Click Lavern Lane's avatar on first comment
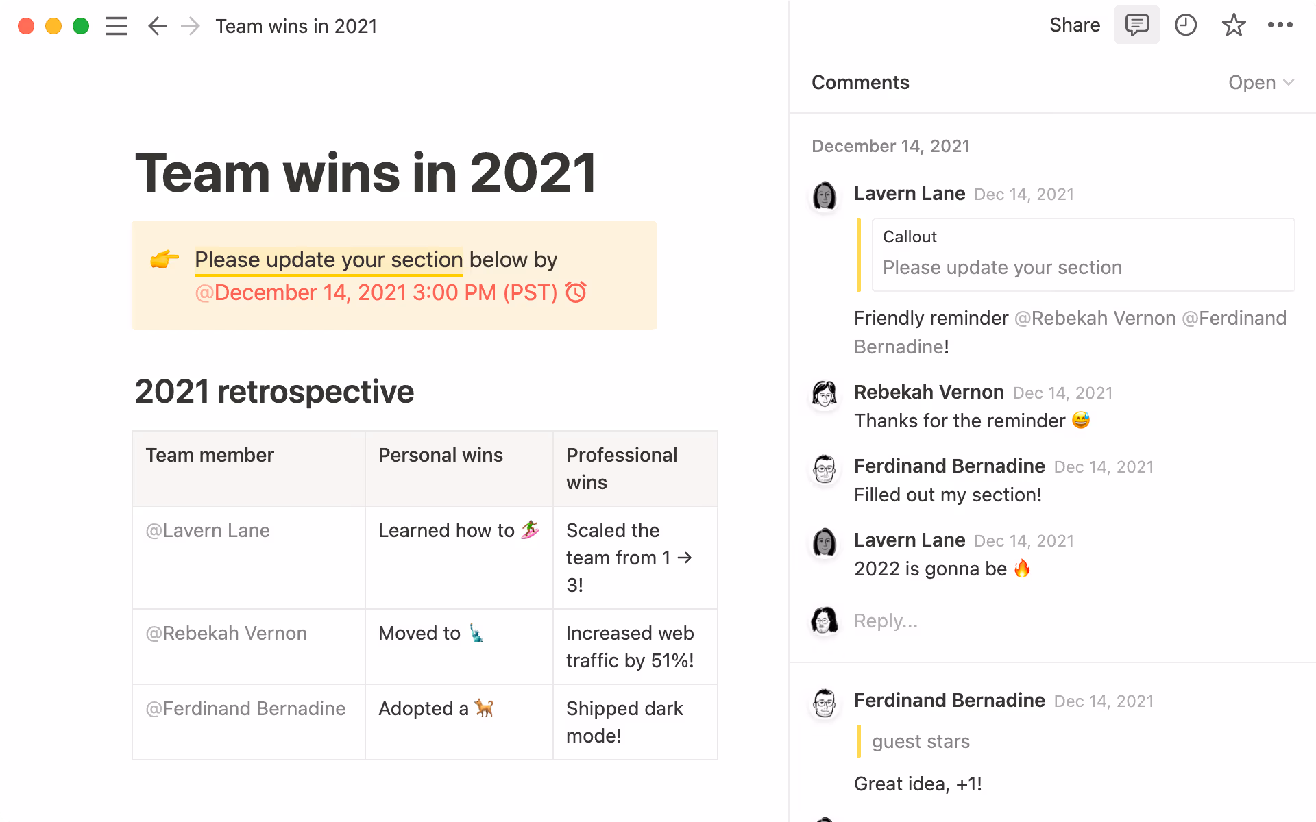Screen dimensions: 1316x822 tap(825, 196)
